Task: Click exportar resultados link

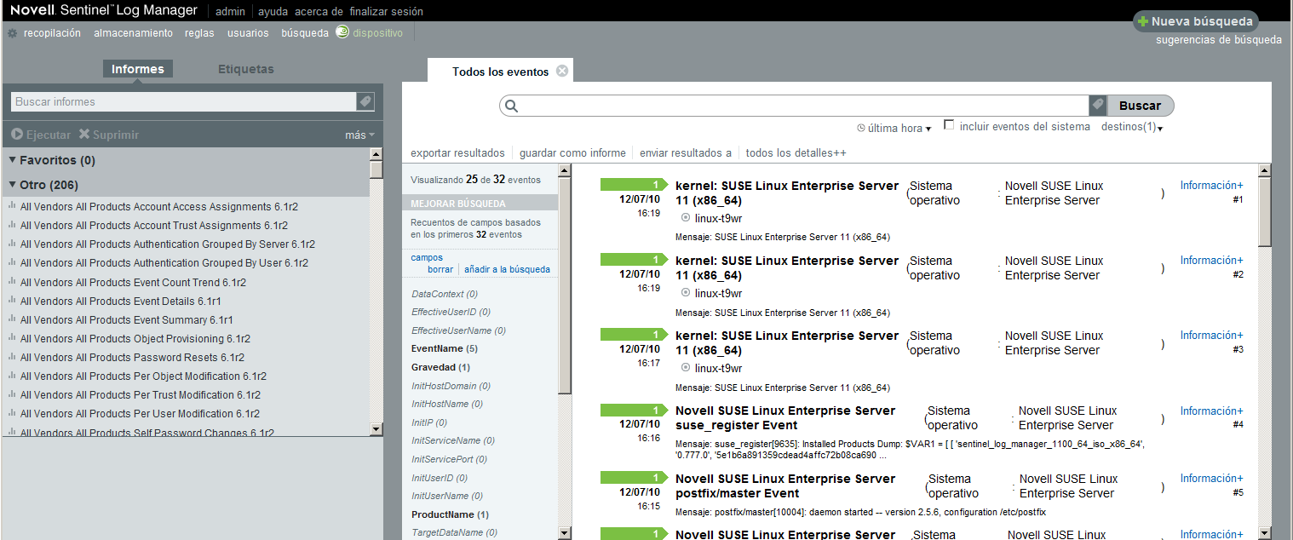Action: click(x=457, y=153)
